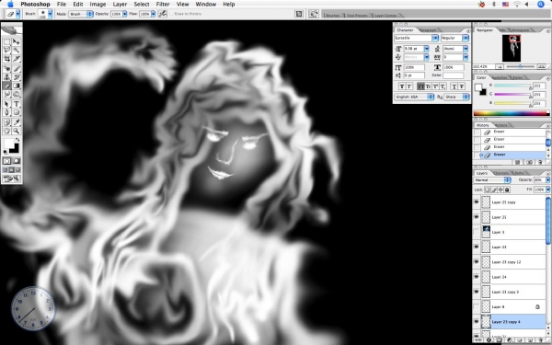552x345 pixels.
Task: Select the Brush tool in toolbox
Action: (17, 69)
